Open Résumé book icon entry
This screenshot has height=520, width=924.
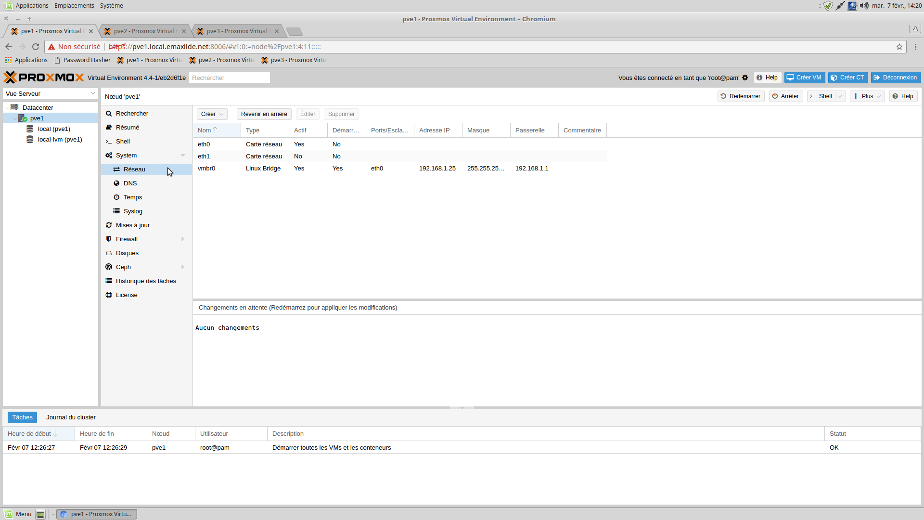point(109,128)
